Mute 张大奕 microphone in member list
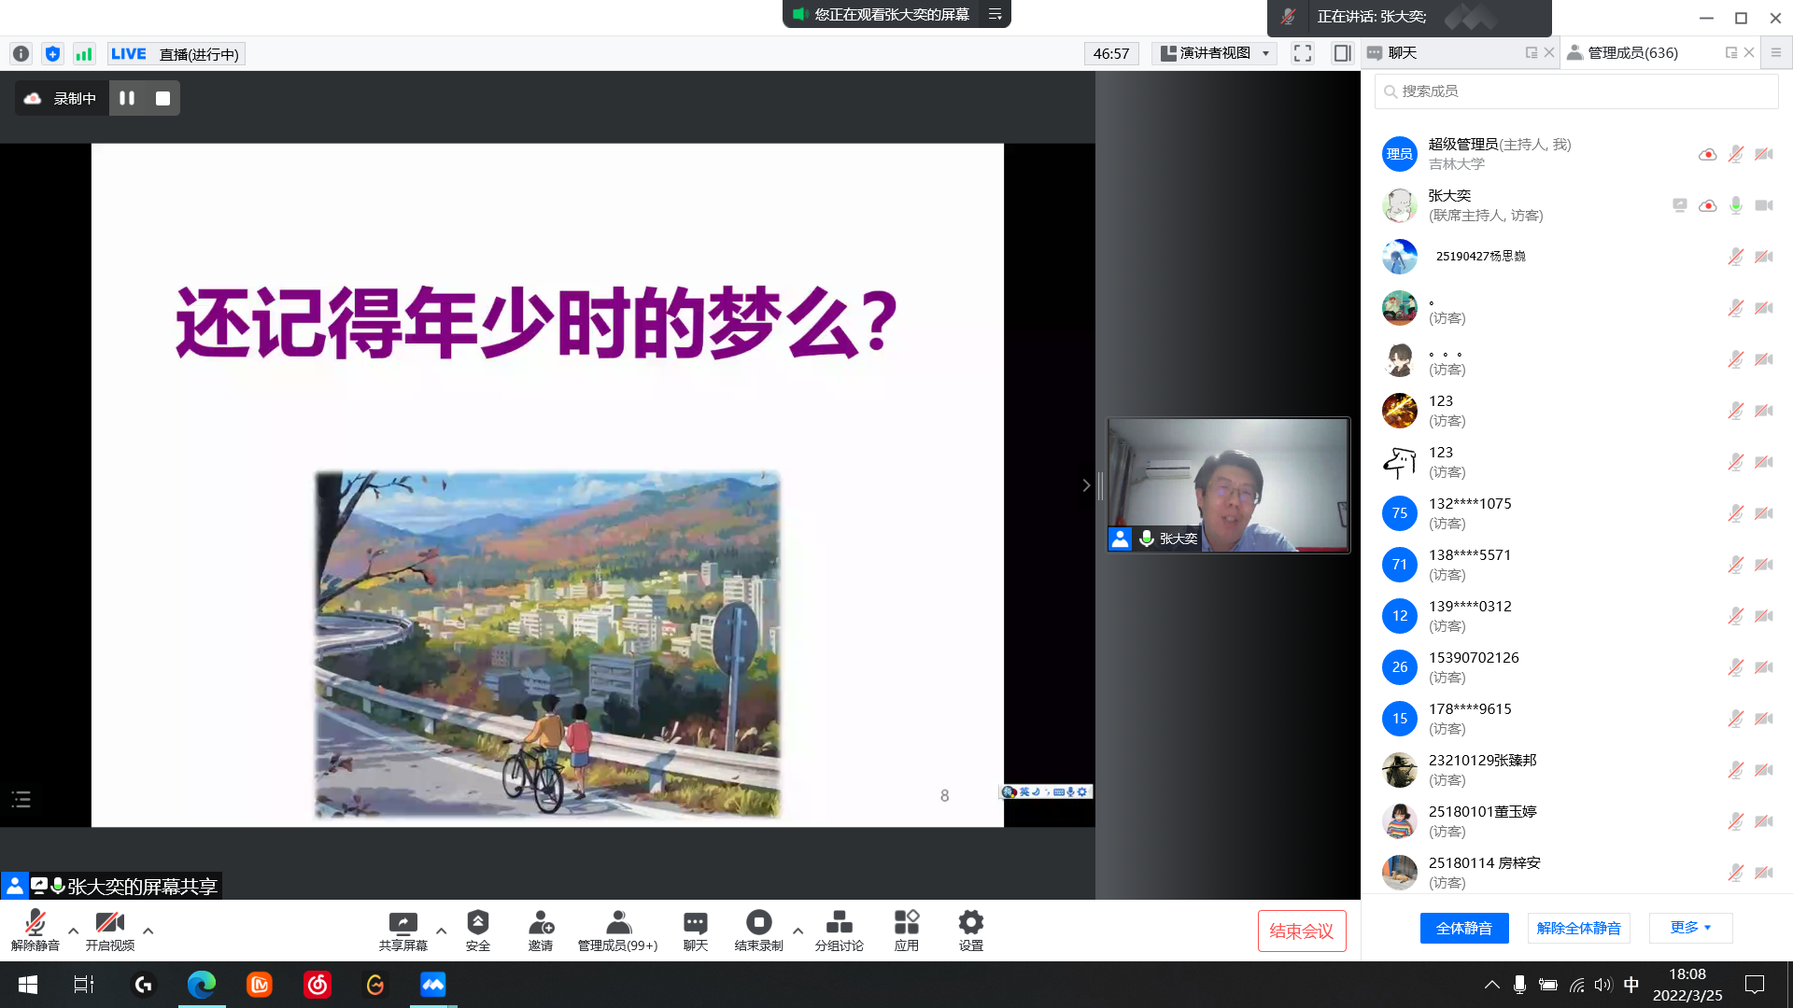The image size is (1793, 1008). point(1735,205)
